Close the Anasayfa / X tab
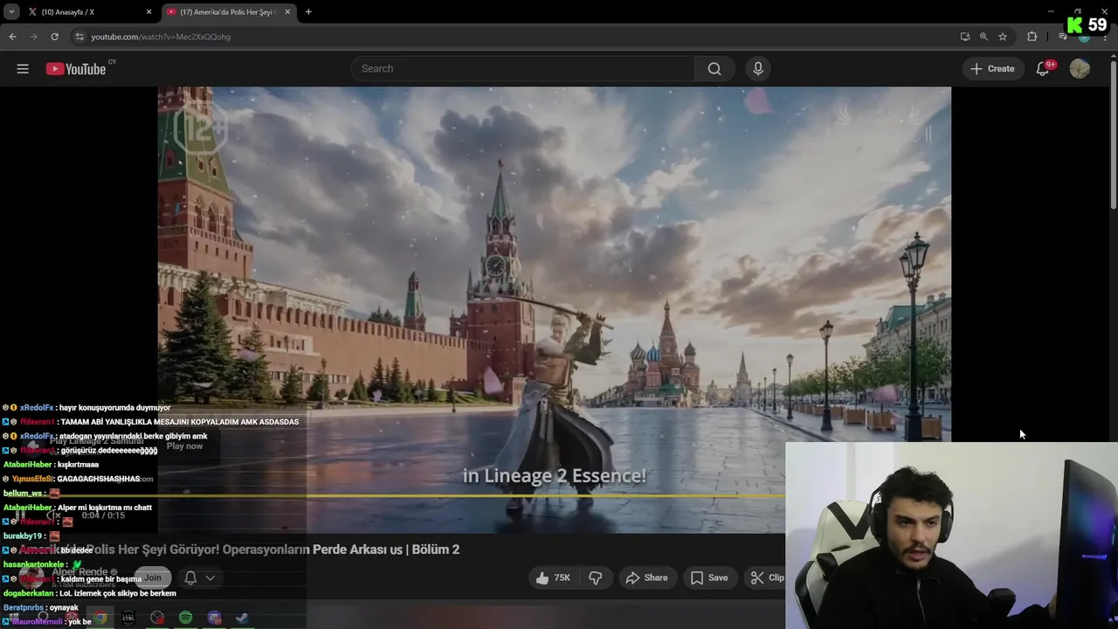Viewport: 1118px width, 629px height. click(x=148, y=11)
